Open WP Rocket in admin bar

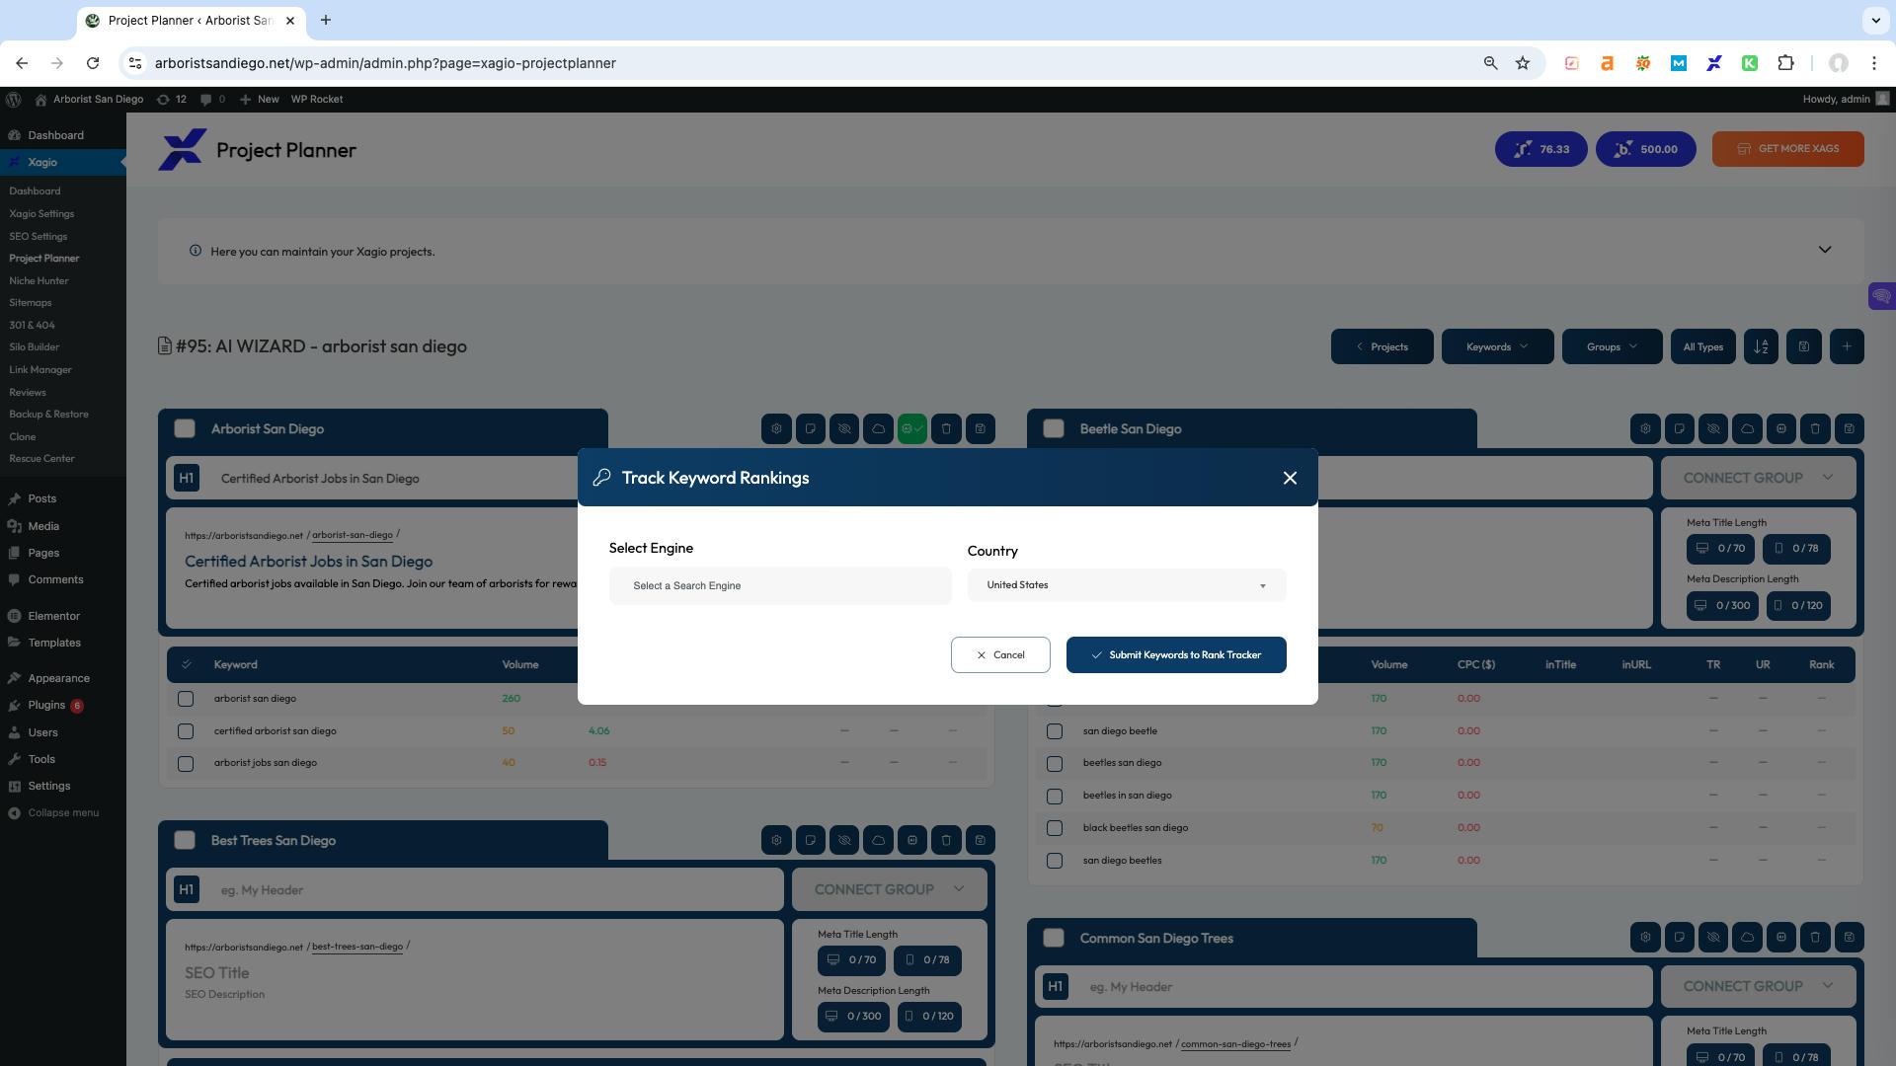(x=317, y=99)
